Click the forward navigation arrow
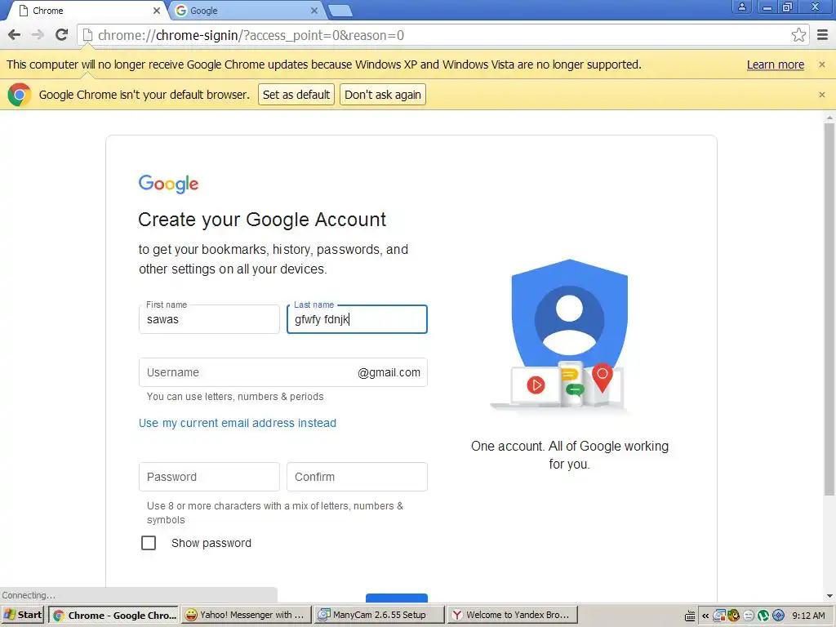Image resolution: width=836 pixels, height=627 pixels. (38, 35)
